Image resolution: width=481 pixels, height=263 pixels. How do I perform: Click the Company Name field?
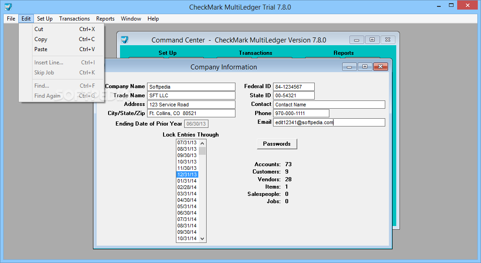(191, 87)
